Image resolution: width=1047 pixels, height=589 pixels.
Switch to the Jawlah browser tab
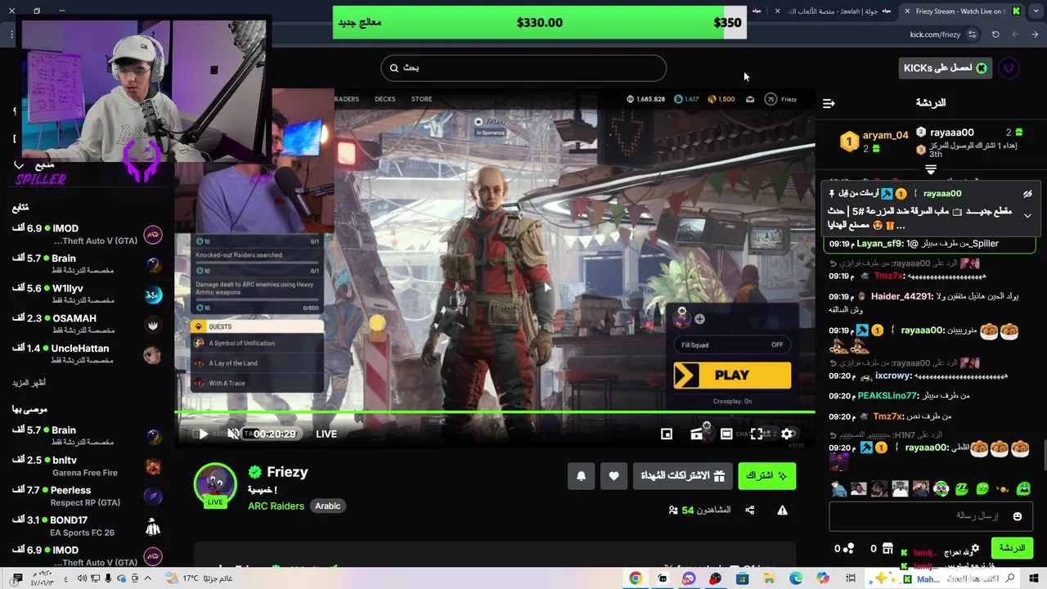coord(830,11)
